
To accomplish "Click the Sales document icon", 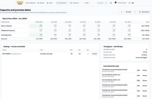I will point(48,3).
